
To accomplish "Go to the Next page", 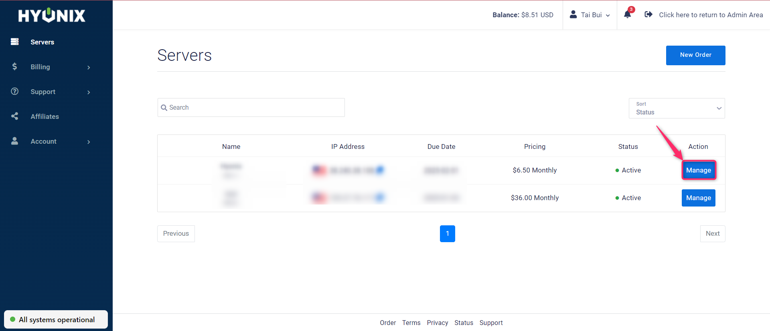I will click(712, 233).
